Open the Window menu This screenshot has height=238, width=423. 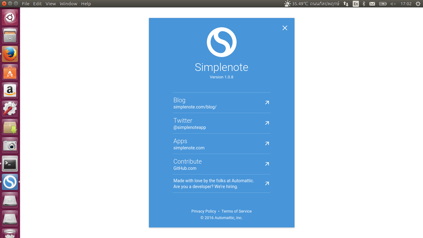click(68, 4)
